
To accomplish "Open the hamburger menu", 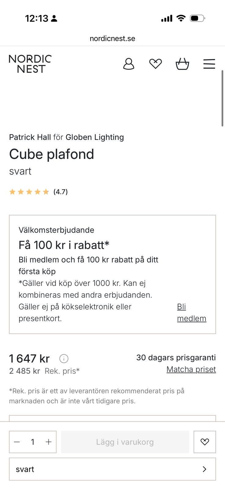I will click(x=209, y=64).
